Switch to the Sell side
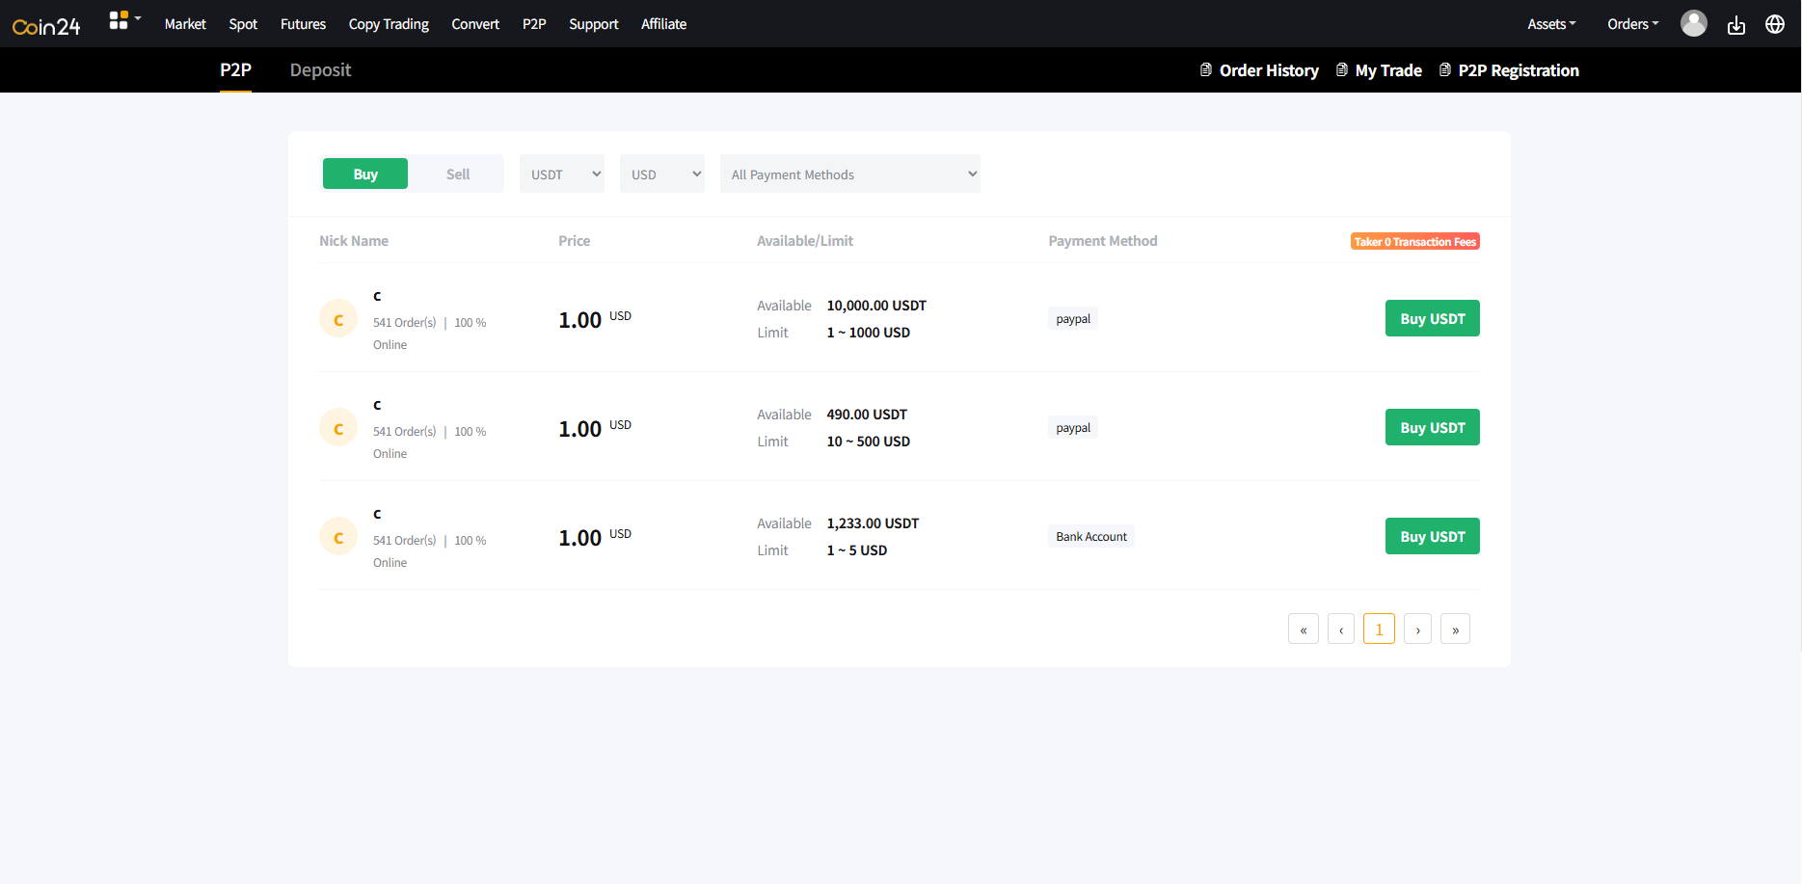The width and height of the screenshot is (1802, 884). 457,174
